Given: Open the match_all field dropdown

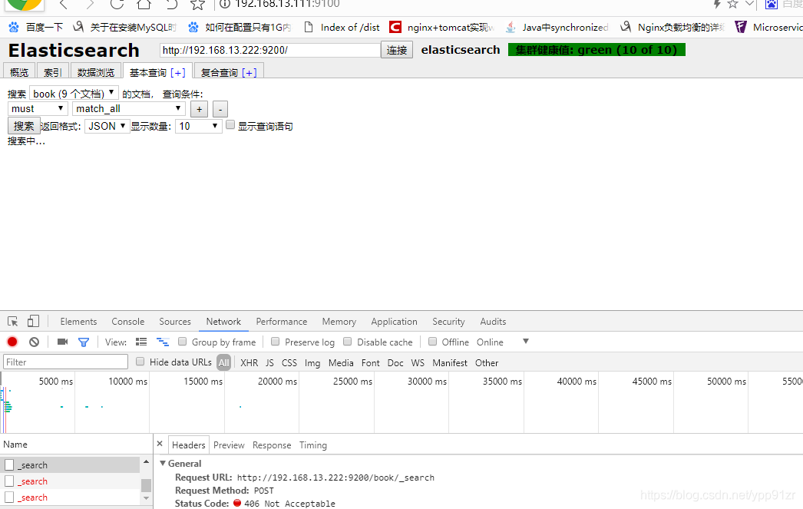Looking at the screenshot, I should click(x=128, y=108).
